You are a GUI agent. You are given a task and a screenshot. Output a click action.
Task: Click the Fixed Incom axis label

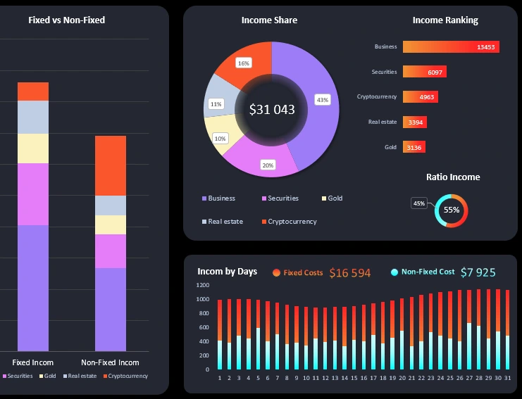pyautogui.click(x=33, y=362)
